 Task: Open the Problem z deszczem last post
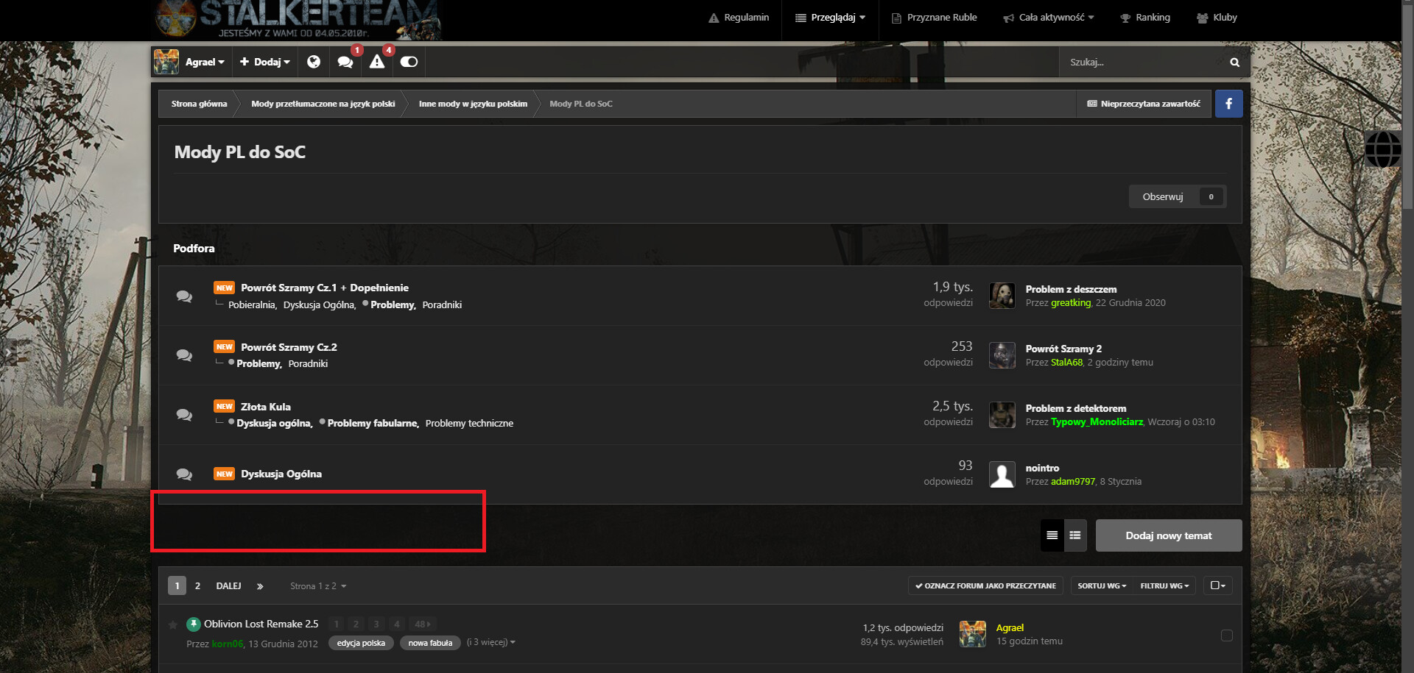(1071, 289)
